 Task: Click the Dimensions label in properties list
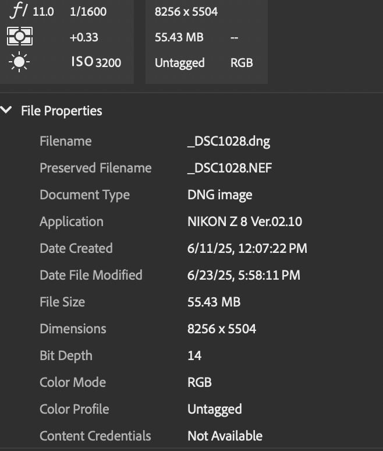73,329
